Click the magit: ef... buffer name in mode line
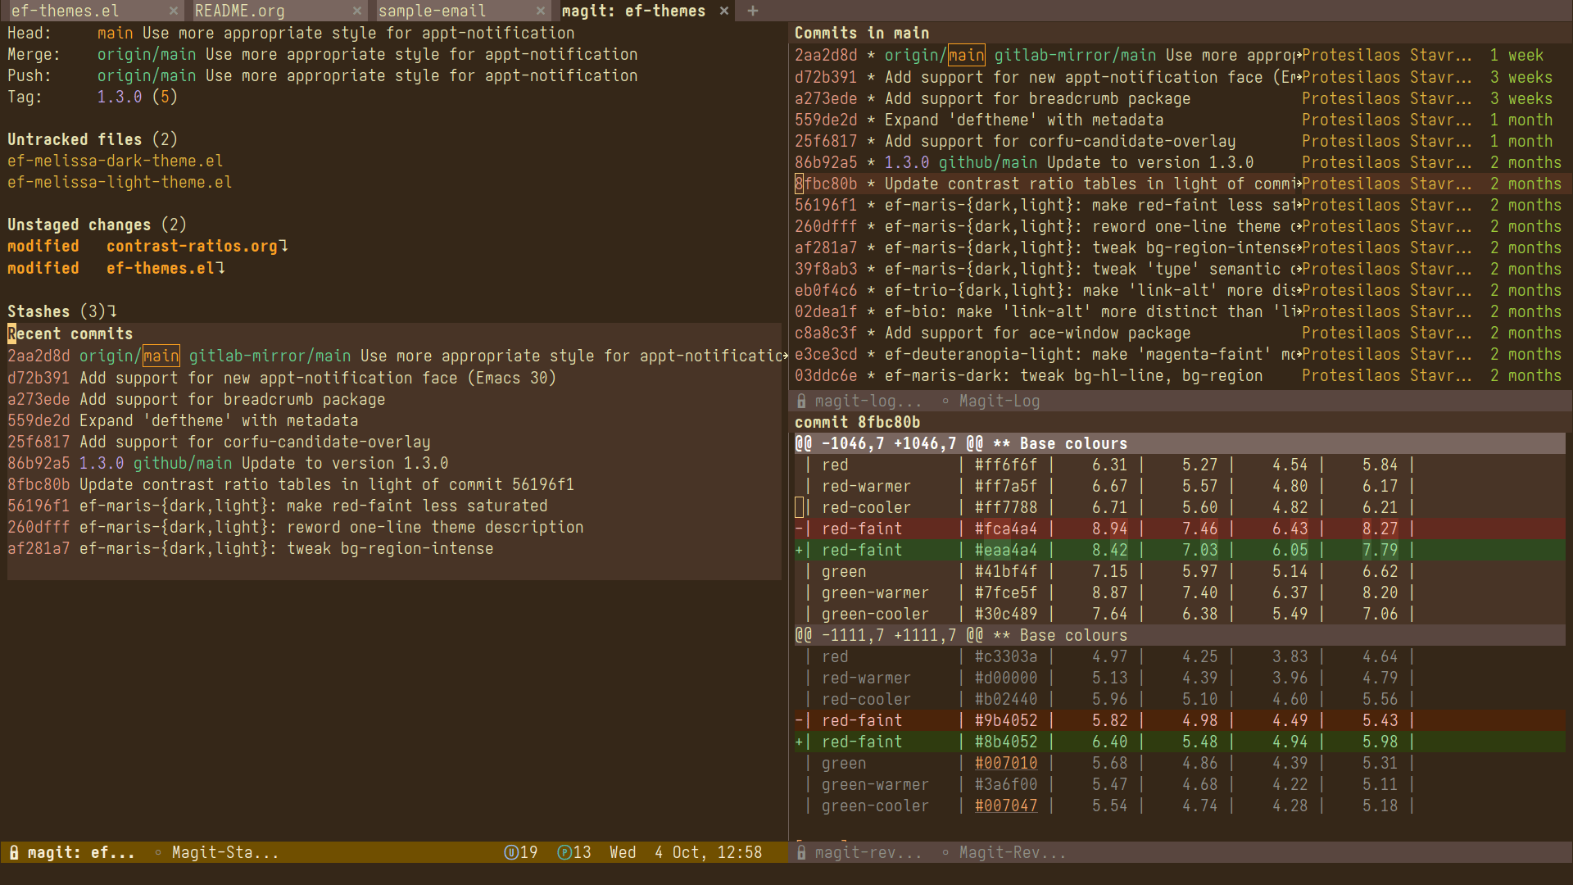This screenshot has width=1573, height=885. coord(81,852)
